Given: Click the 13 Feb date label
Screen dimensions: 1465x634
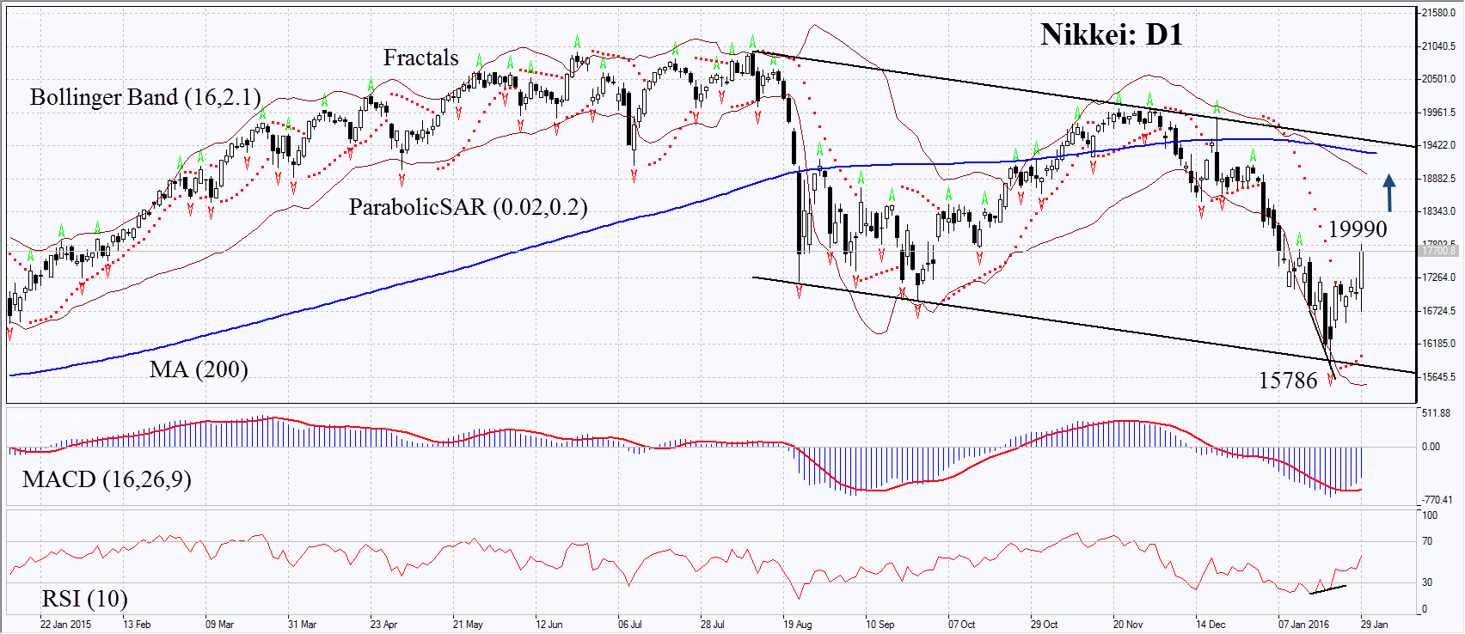Looking at the screenshot, I should point(137,625).
